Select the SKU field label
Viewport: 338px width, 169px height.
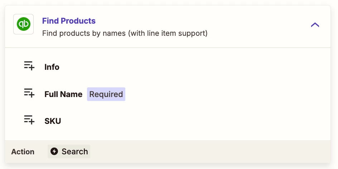pyautogui.click(x=53, y=121)
